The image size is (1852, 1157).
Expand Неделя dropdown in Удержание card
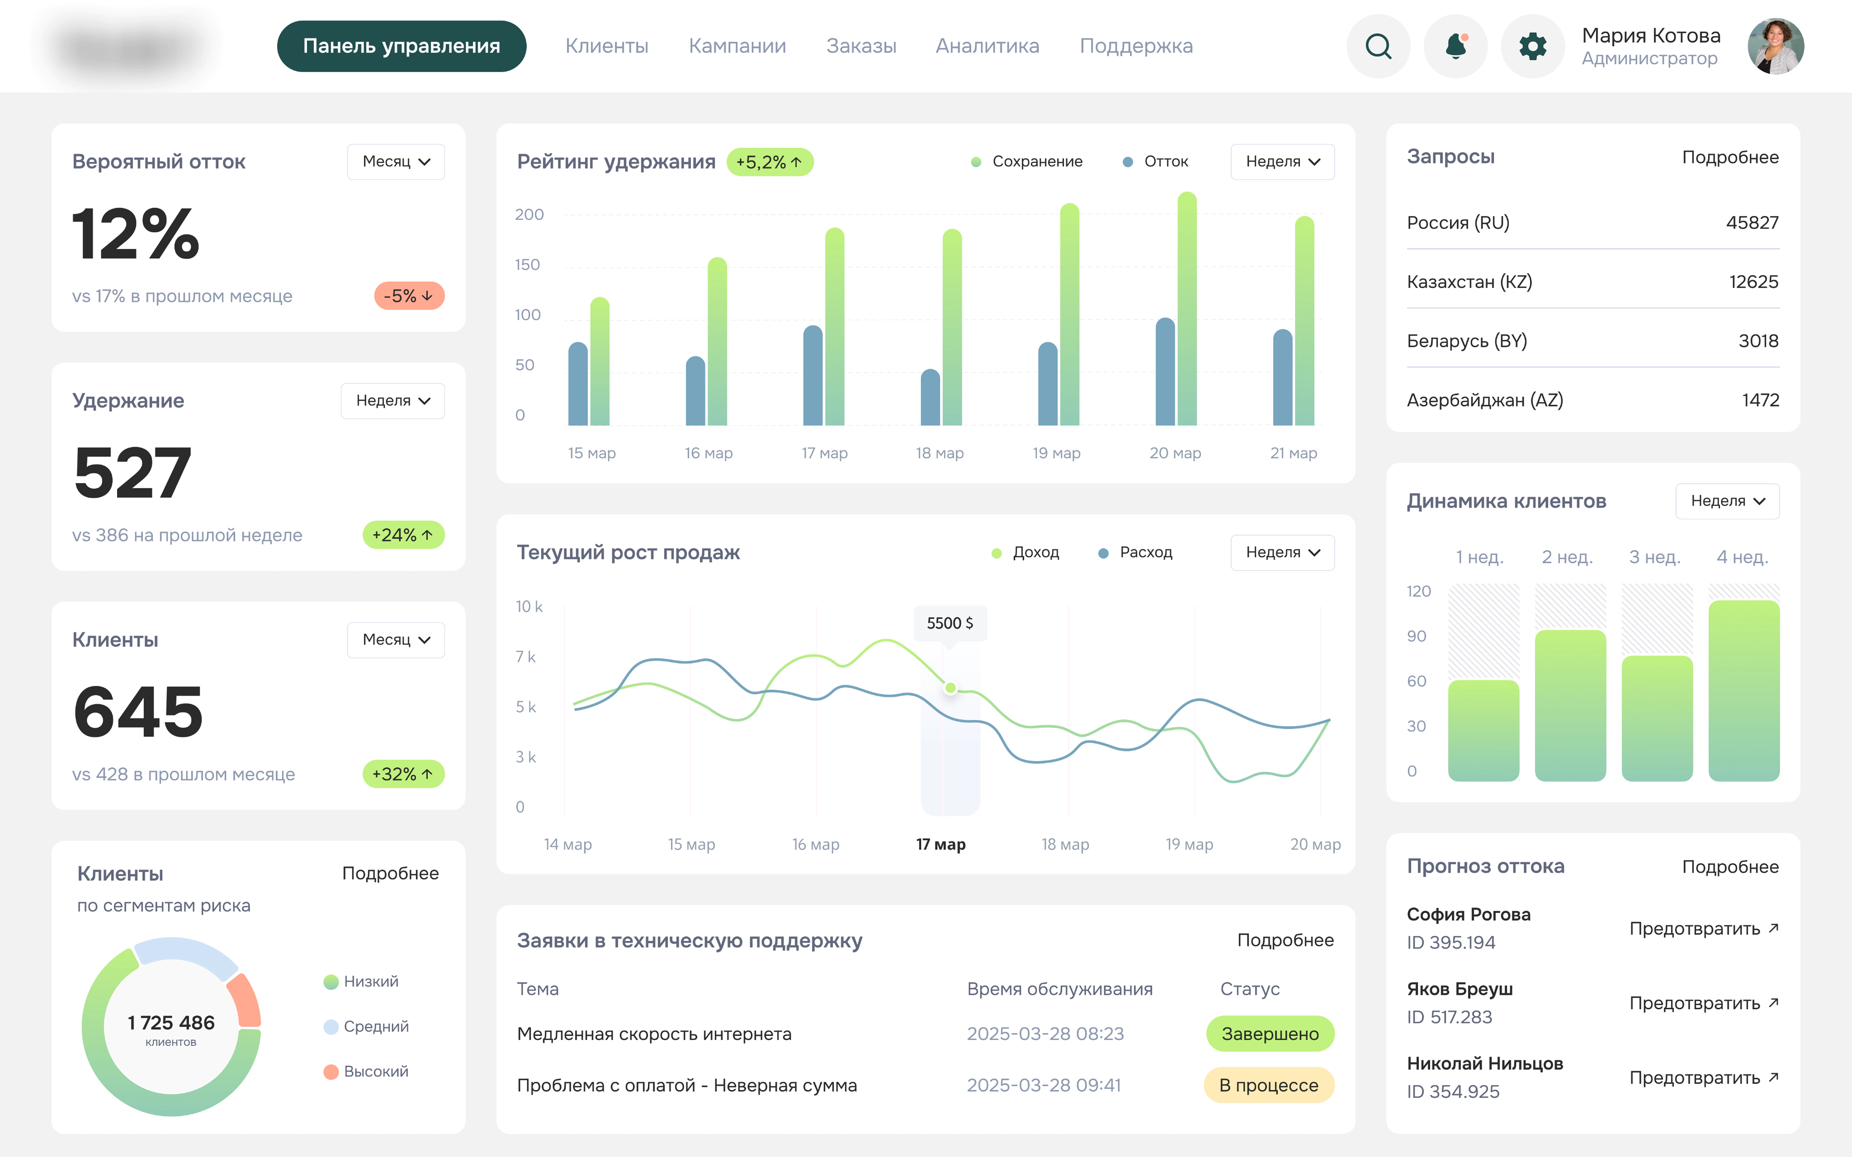pyautogui.click(x=393, y=401)
